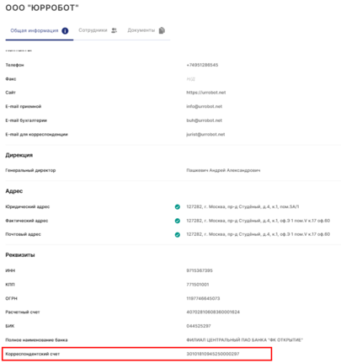Click the people icon beside Сотрудники
This screenshot has width=341, height=363.
tap(114, 30)
